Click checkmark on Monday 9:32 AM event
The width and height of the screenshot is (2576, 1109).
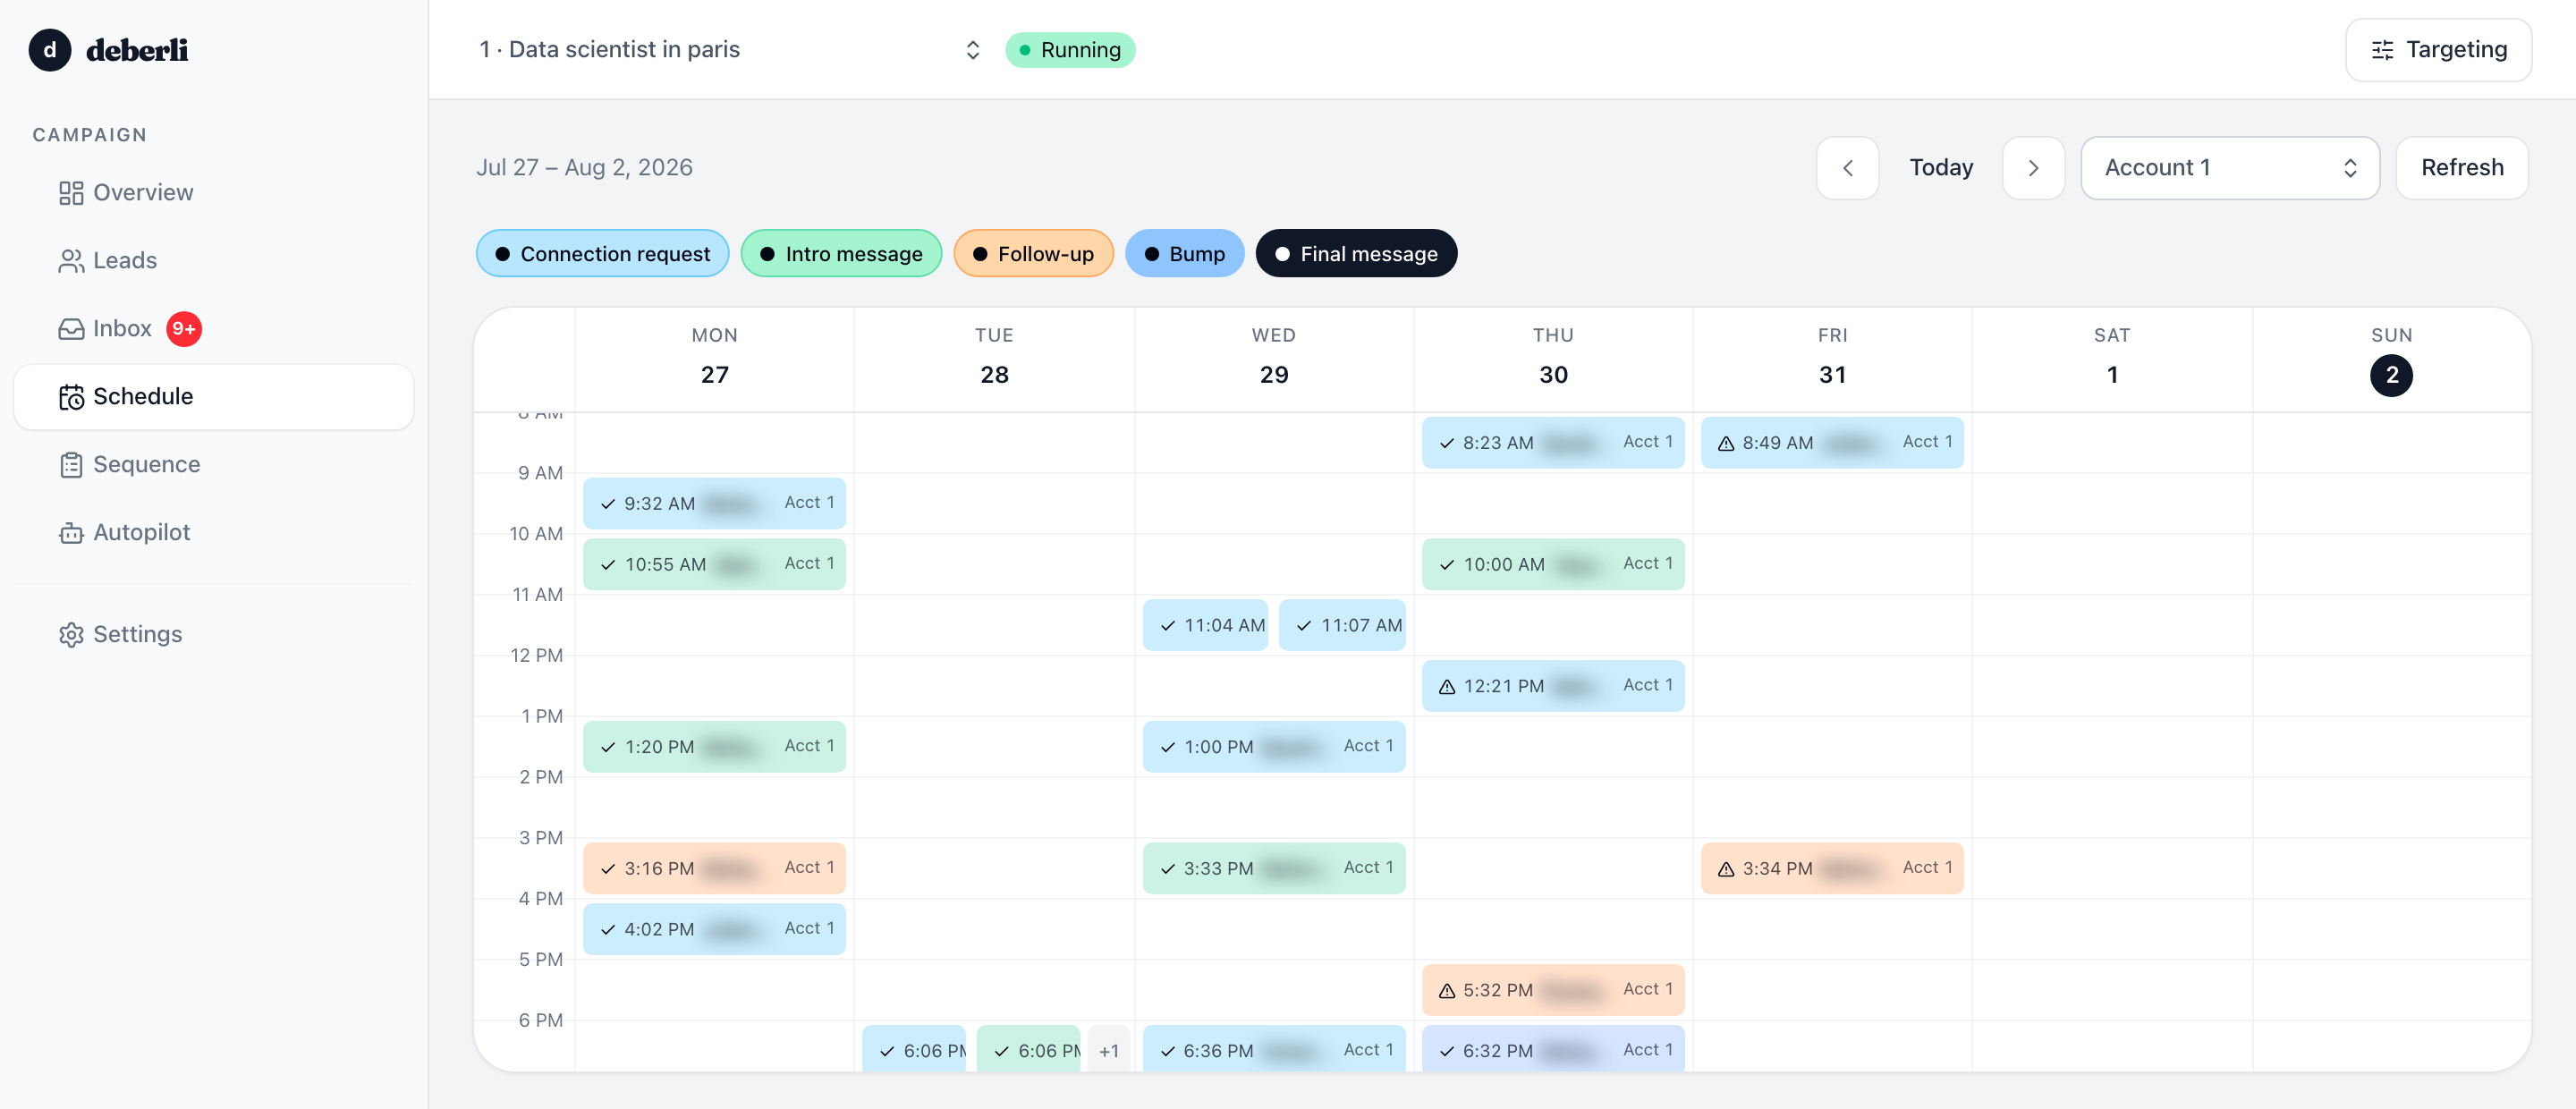[608, 504]
